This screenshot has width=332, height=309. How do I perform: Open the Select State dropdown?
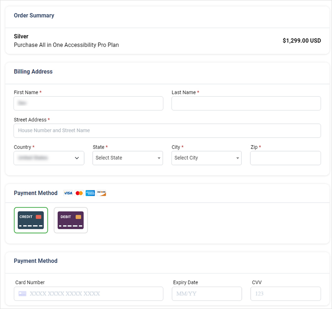[x=127, y=158]
